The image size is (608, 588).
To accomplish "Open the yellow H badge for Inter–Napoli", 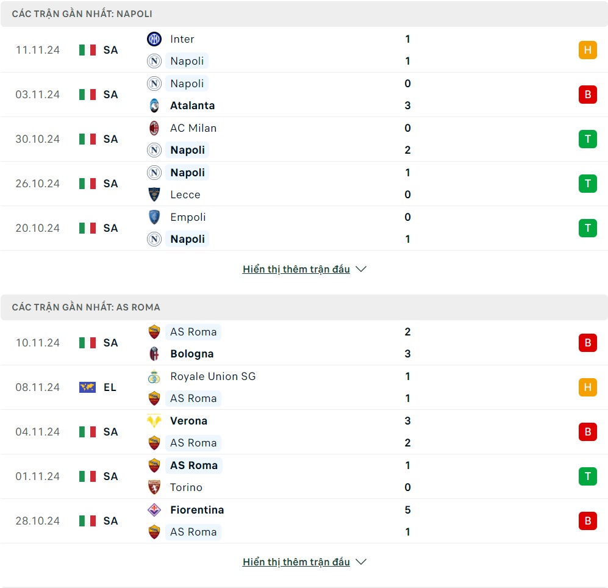I will click(587, 50).
